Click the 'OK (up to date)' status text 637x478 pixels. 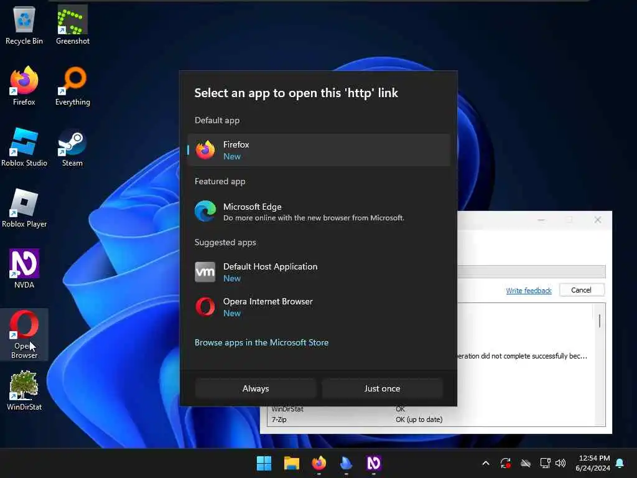419,419
